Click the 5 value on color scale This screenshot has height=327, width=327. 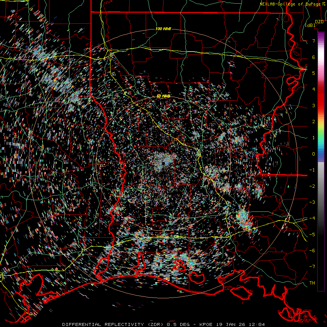(314, 73)
